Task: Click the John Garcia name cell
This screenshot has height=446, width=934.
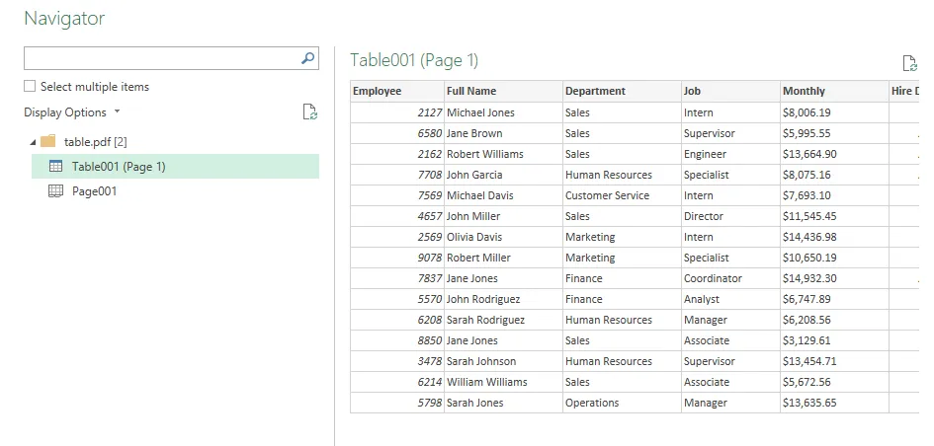Action: (x=503, y=175)
